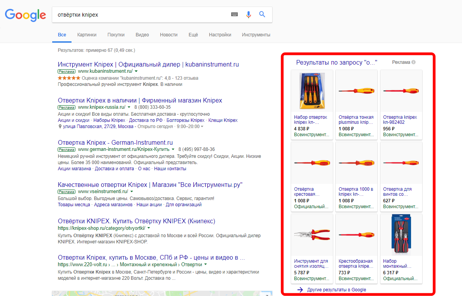Open Отвертка для винтов product image
Screen dimensions: 462x296
coord(401,163)
